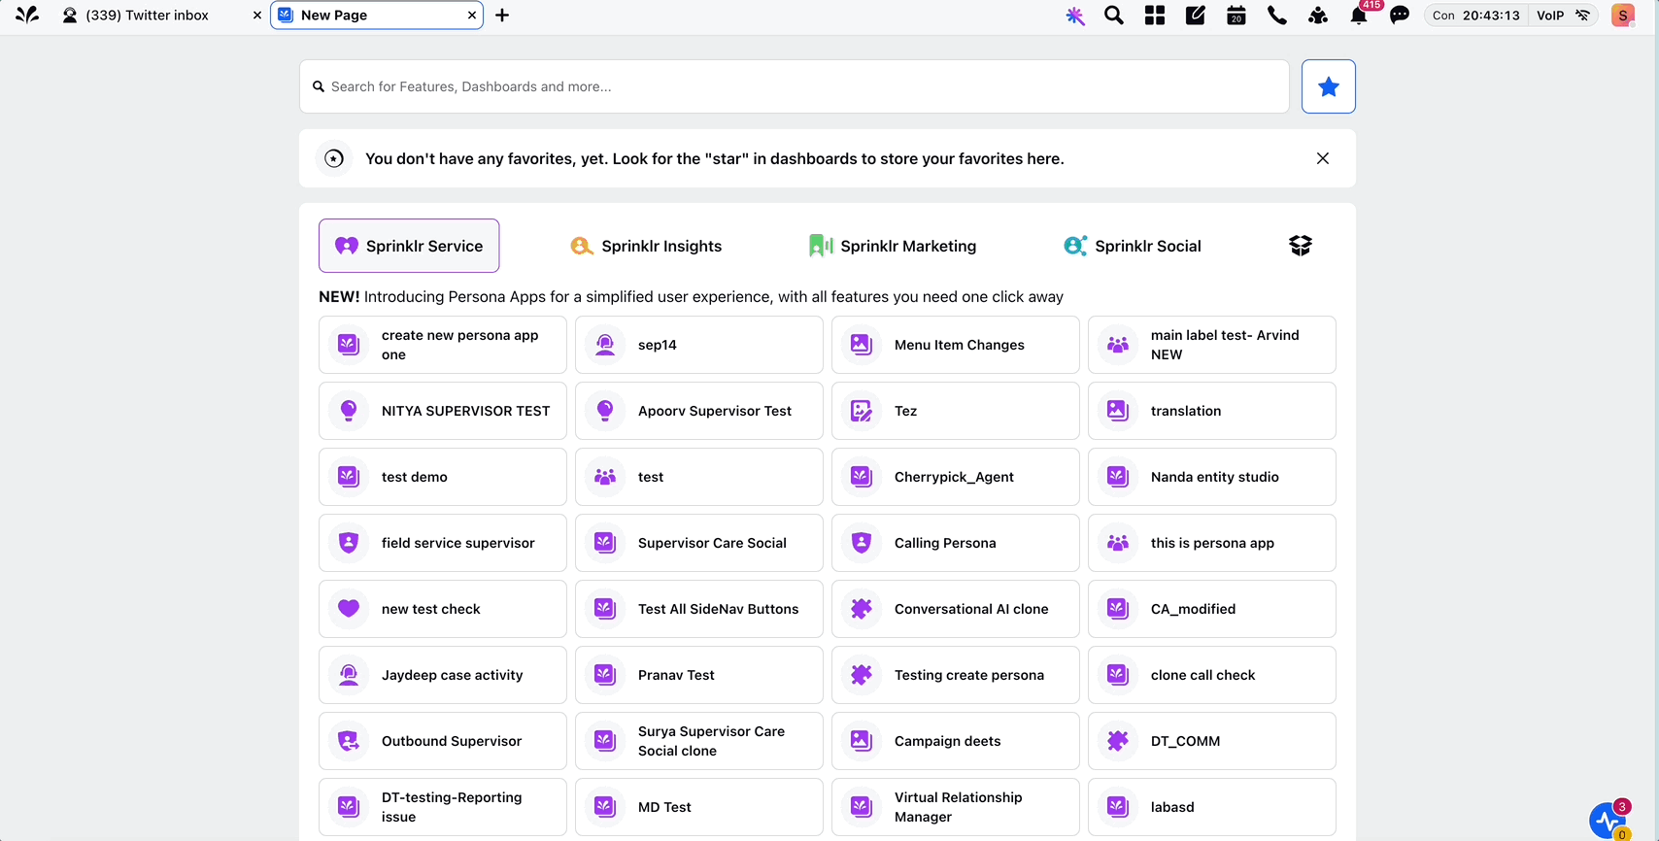The image size is (1659, 841).
Task: Open create new persona app one
Action: tap(442, 345)
